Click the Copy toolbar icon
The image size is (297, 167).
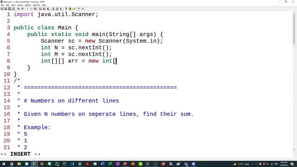(x=32, y=9)
